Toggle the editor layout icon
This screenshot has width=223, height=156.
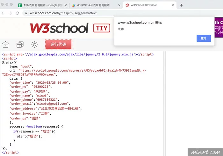20,45
